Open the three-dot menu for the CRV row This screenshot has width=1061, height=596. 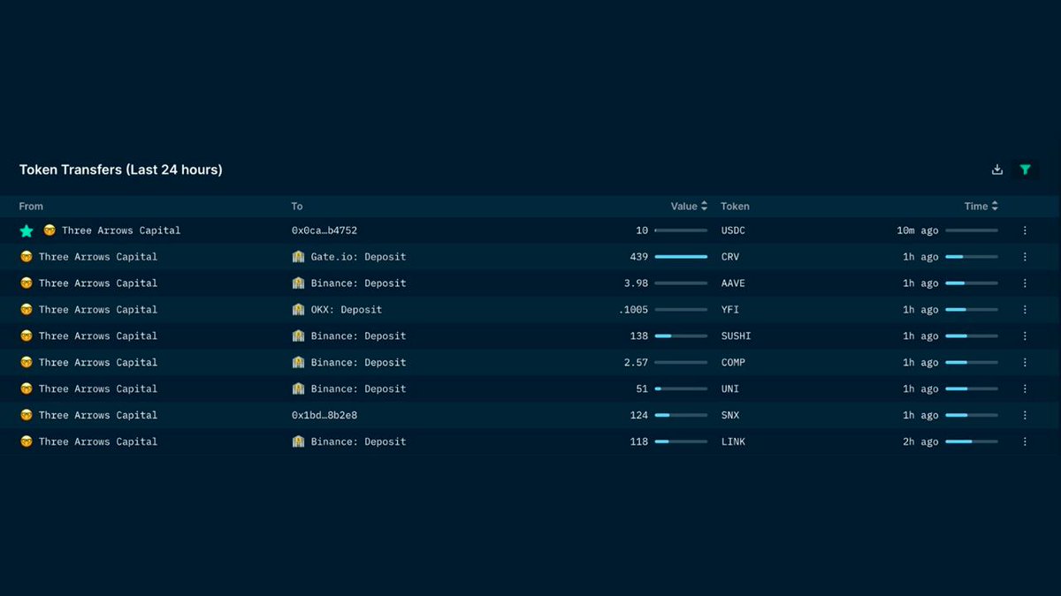(x=1025, y=257)
